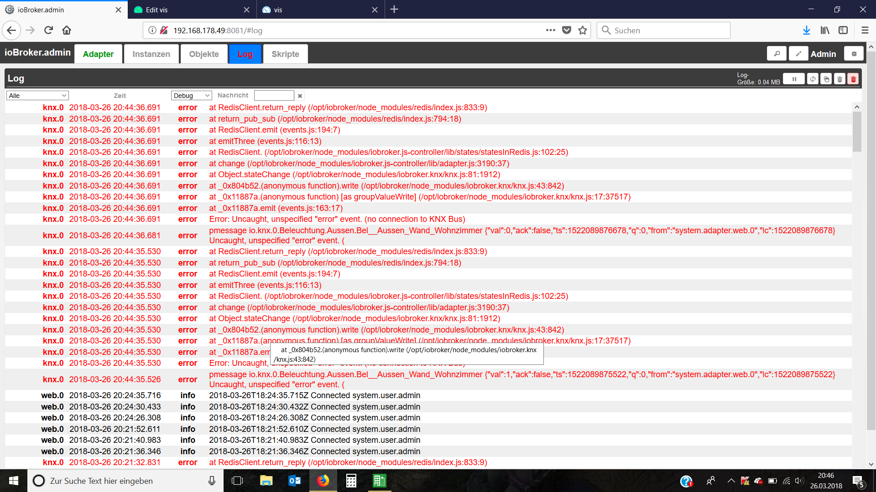Screen dimensions: 876x492
Task: Open the Windows Start menu
Action: (x=14, y=481)
